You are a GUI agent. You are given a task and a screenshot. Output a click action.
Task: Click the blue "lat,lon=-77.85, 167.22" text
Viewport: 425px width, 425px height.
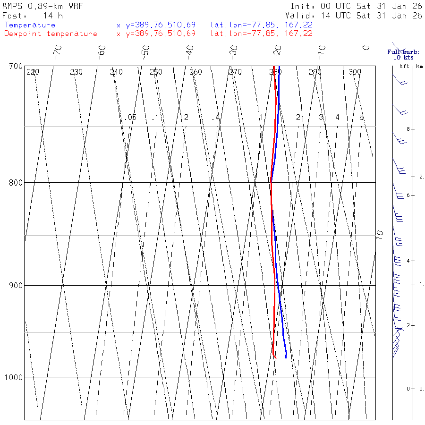pyautogui.click(x=262, y=25)
